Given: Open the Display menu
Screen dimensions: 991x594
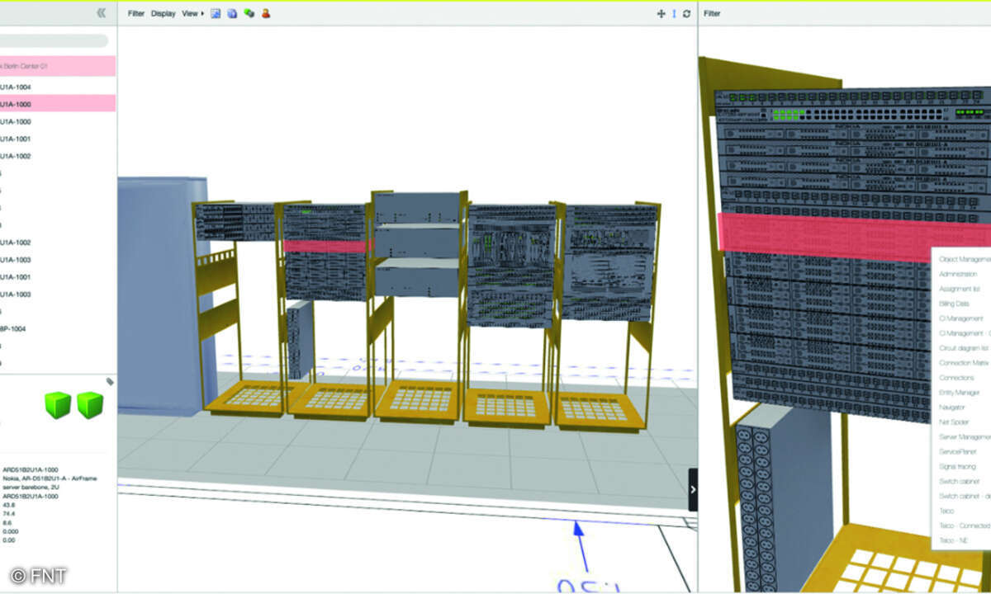Looking at the screenshot, I should tap(163, 14).
